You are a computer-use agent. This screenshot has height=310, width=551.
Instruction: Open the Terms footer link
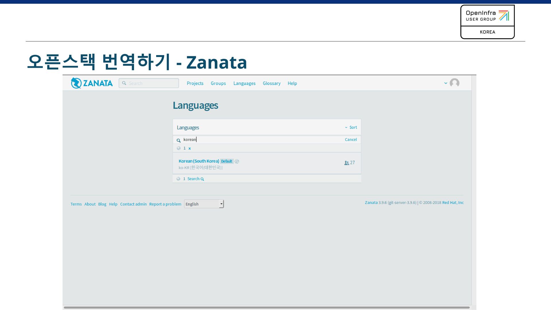pos(76,204)
